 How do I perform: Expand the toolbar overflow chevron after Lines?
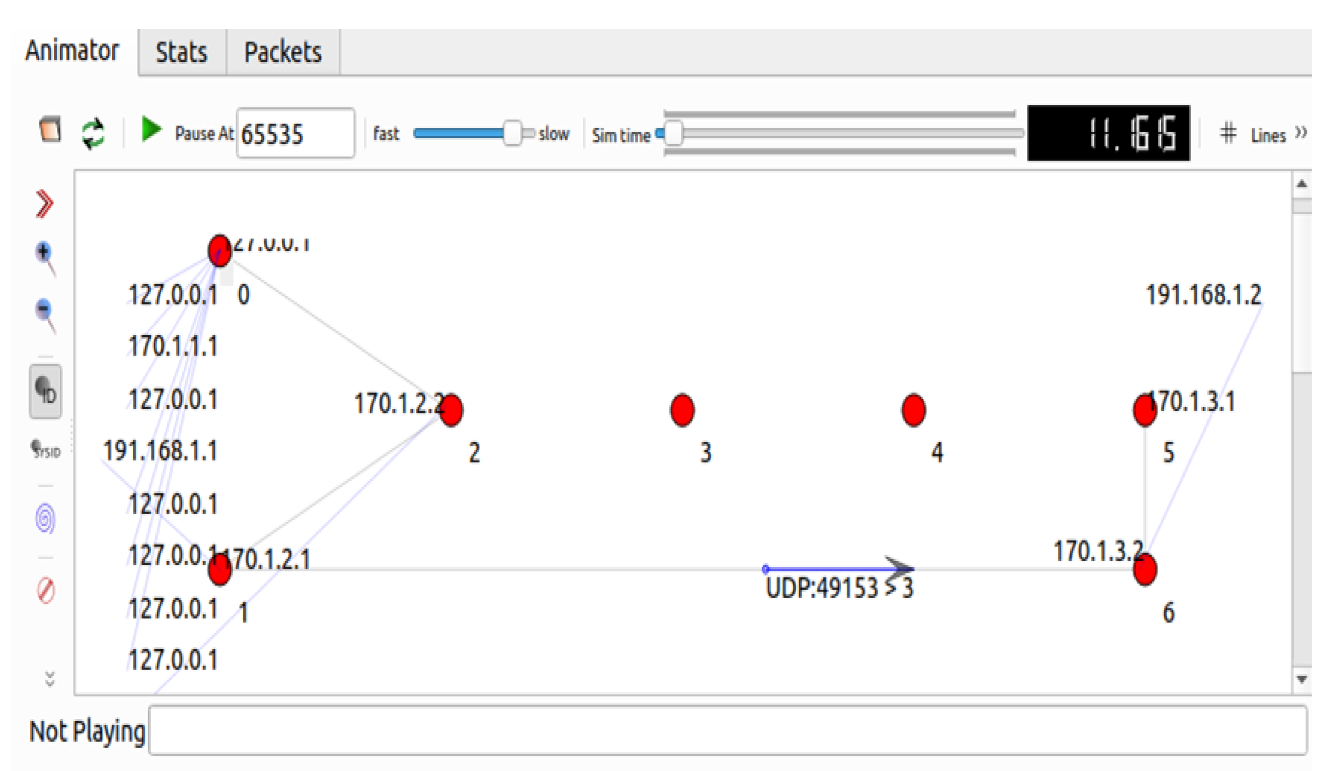pos(1301,132)
